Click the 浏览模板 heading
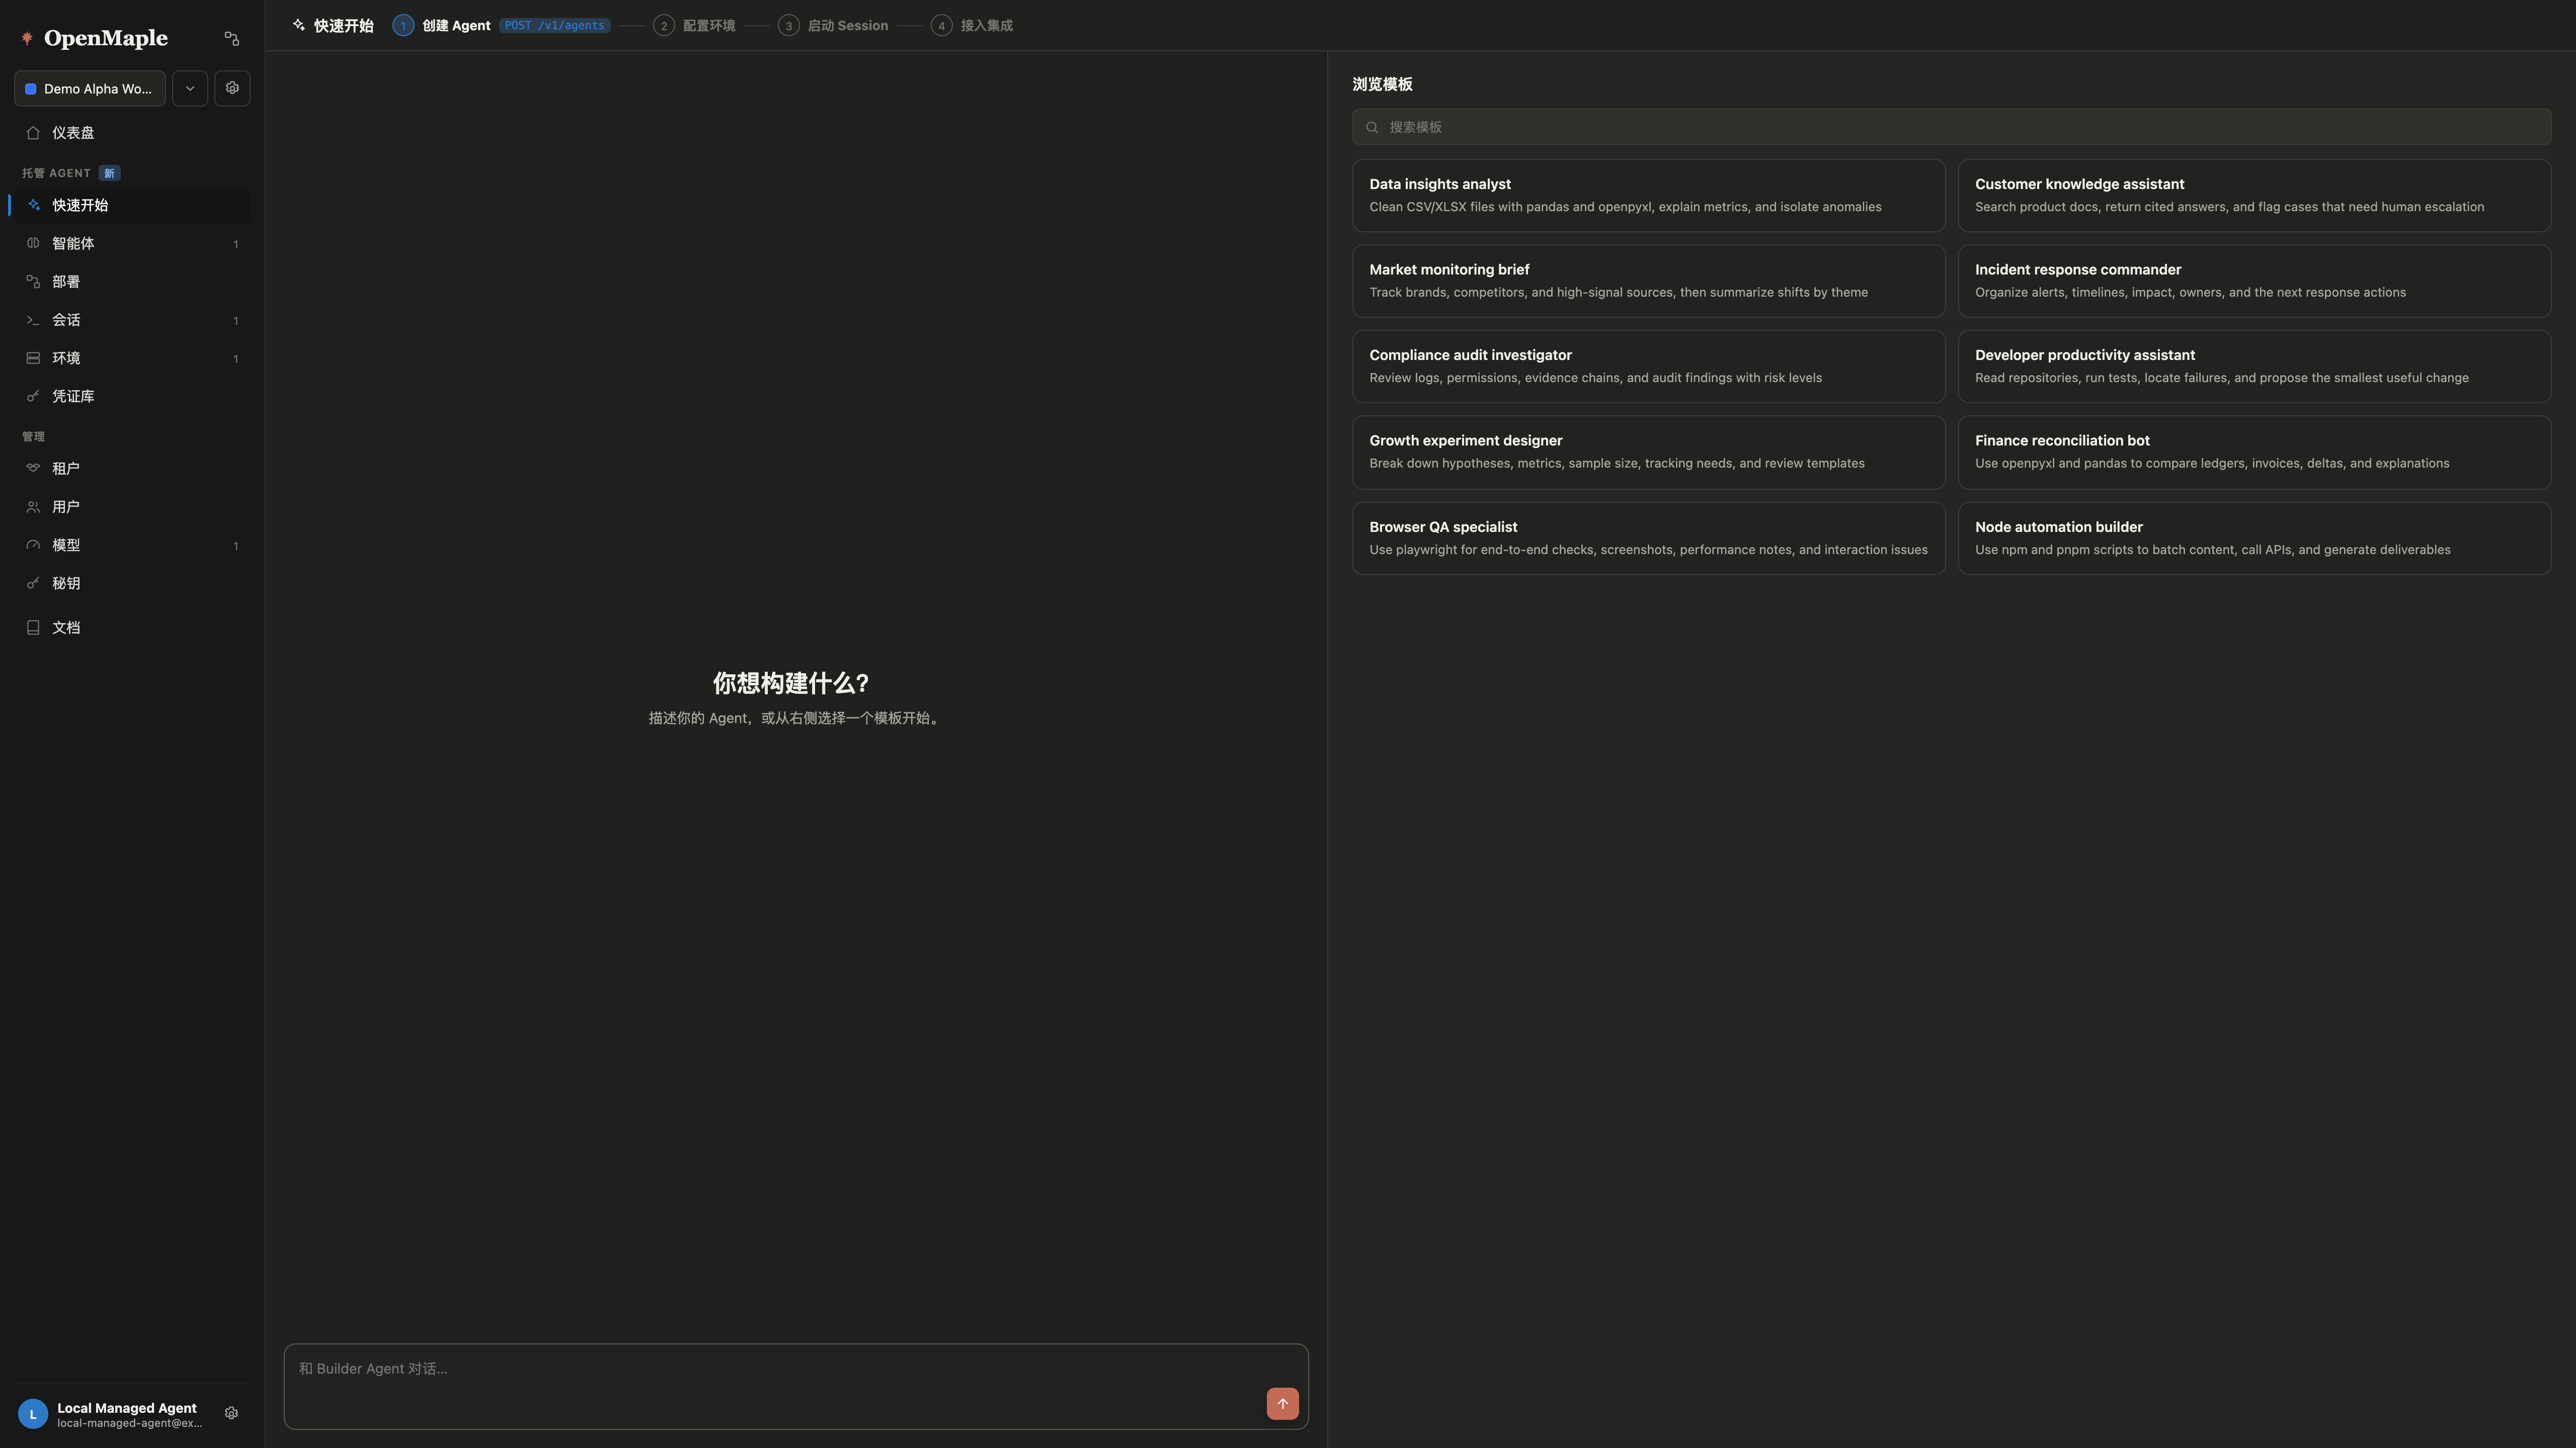The height and width of the screenshot is (1448, 2576). pyautogui.click(x=1382, y=84)
